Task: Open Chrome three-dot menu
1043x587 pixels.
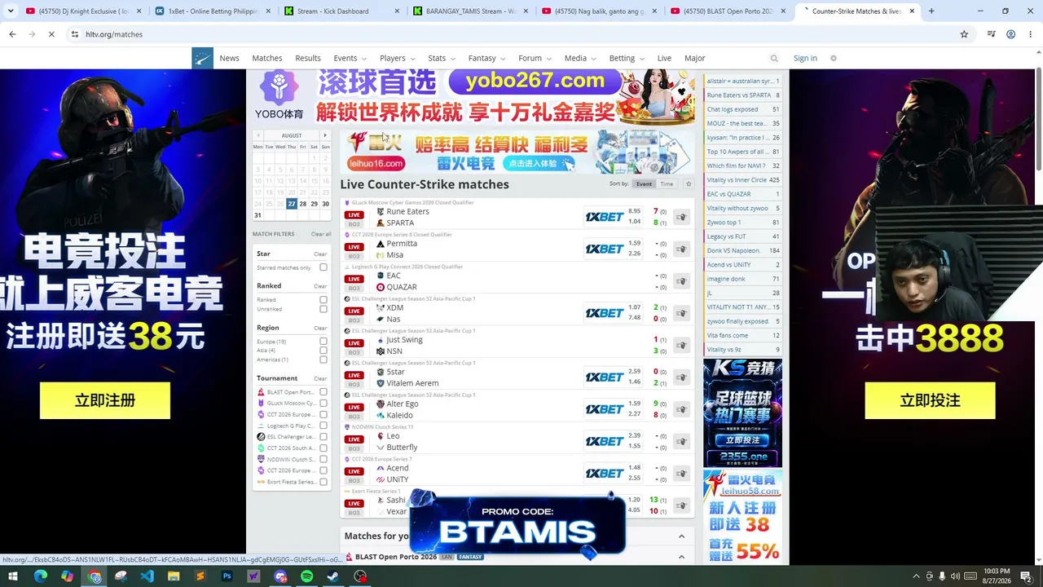Action: (1030, 34)
